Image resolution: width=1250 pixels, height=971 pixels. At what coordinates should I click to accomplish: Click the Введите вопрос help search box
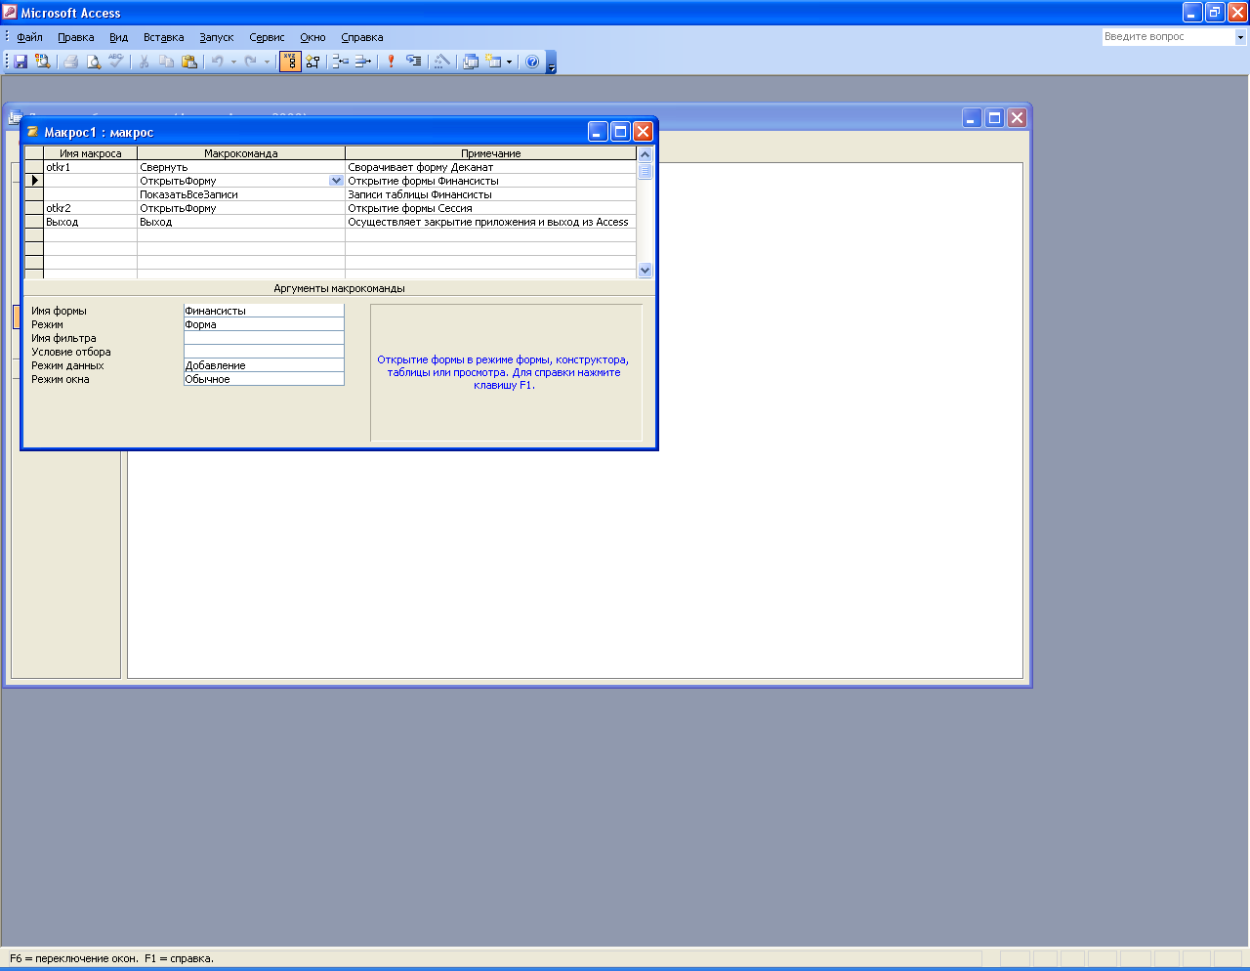pos(1168,37)
